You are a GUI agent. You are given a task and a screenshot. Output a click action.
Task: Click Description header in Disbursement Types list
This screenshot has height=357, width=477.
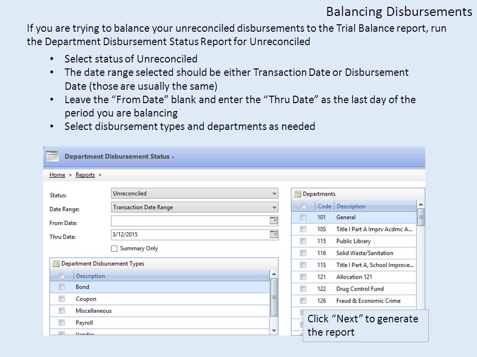point(90,276)
